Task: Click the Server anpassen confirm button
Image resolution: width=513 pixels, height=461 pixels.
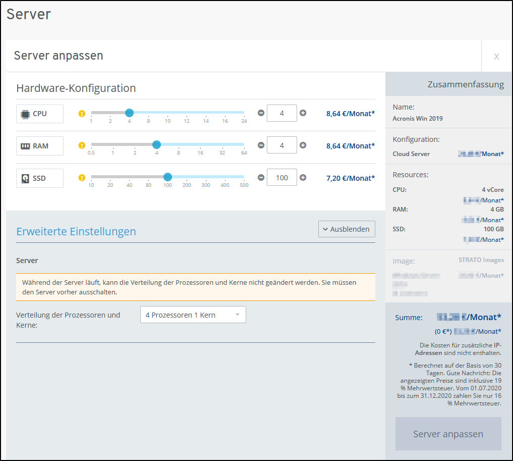Action: [448, 434]
